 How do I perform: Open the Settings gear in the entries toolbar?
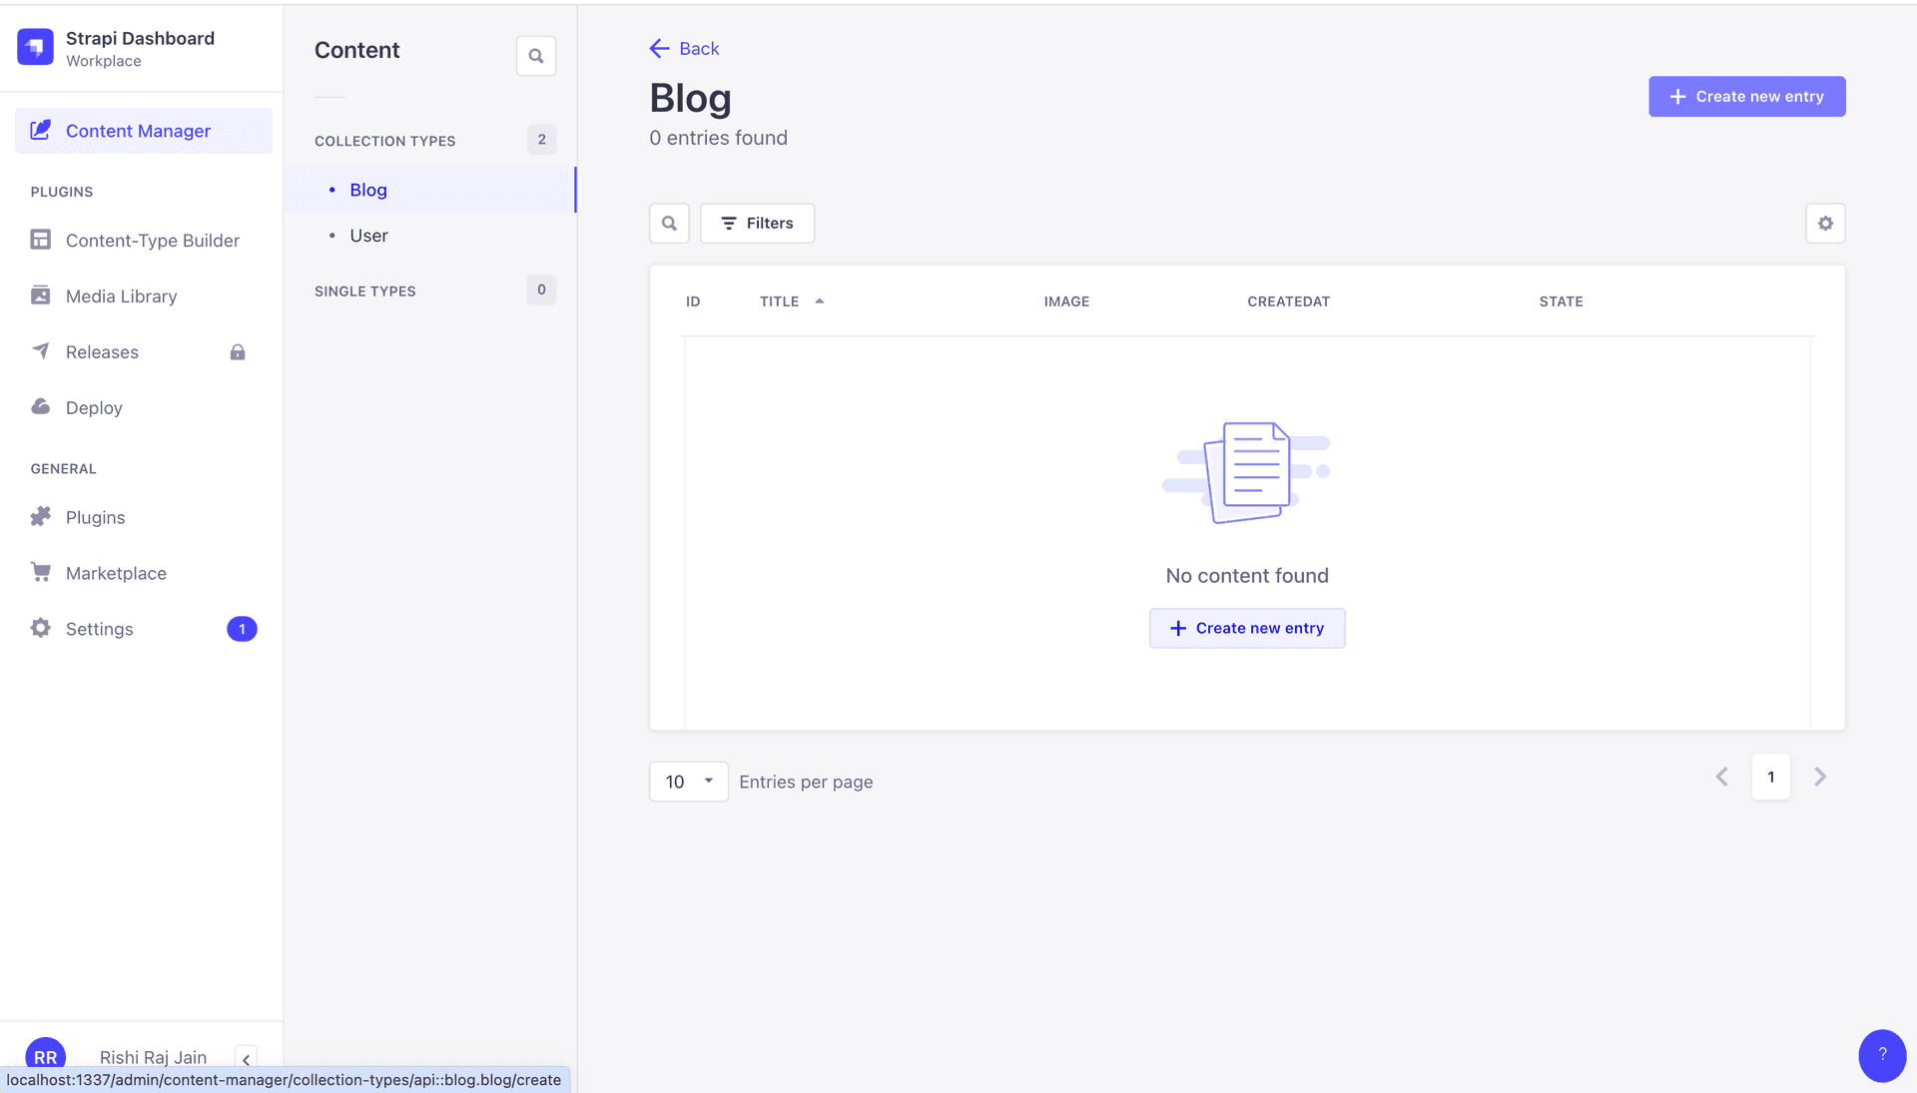click(x=1825, y=223)
